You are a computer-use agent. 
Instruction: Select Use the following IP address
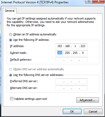[x=11, y=40]
